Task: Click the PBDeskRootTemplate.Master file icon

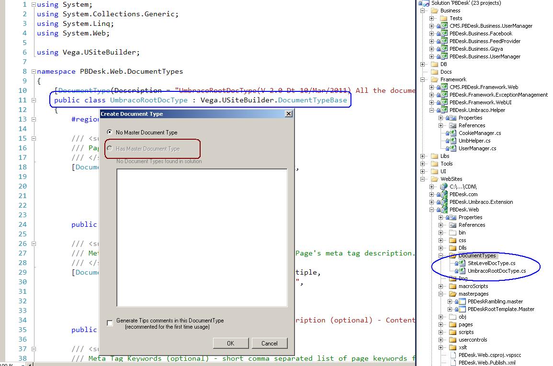Action: [462, 309]
